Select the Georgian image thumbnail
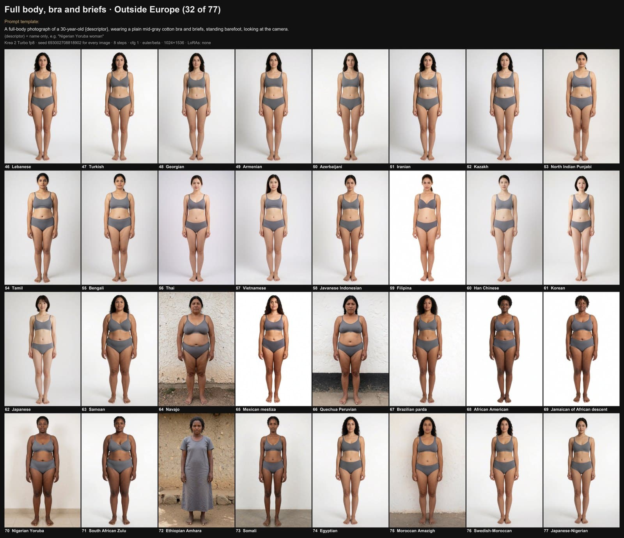This screenshot has height=538, width=624. point(196,106)
